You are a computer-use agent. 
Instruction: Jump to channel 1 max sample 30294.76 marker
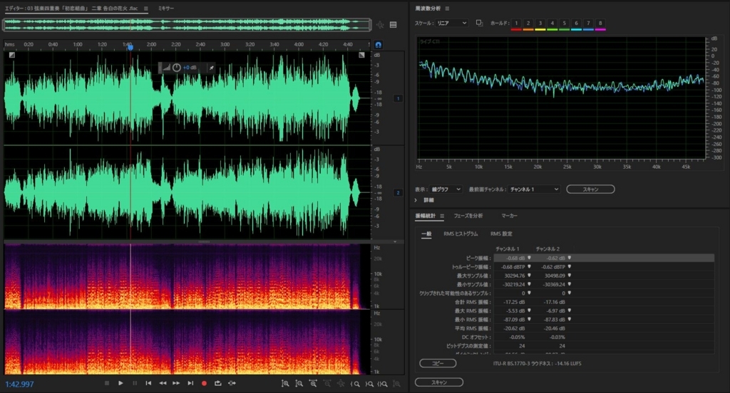[529, 276]
